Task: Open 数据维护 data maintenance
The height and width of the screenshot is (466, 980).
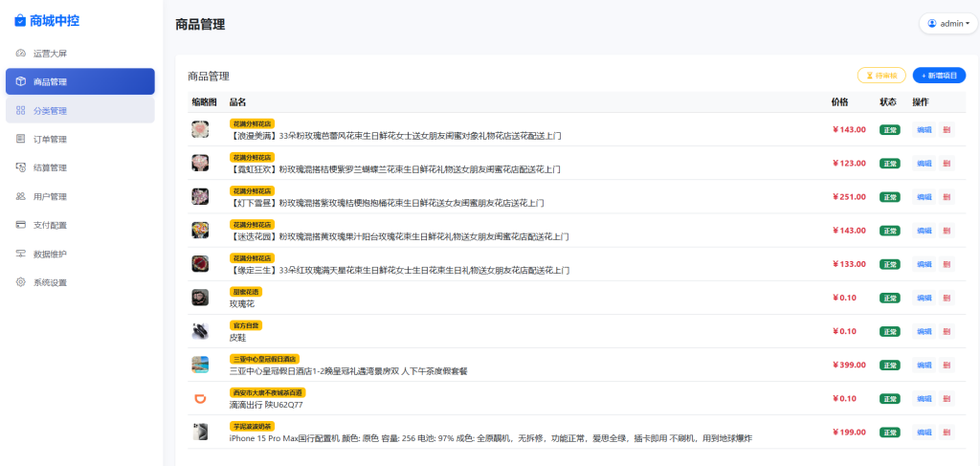Action: [50, 254]
